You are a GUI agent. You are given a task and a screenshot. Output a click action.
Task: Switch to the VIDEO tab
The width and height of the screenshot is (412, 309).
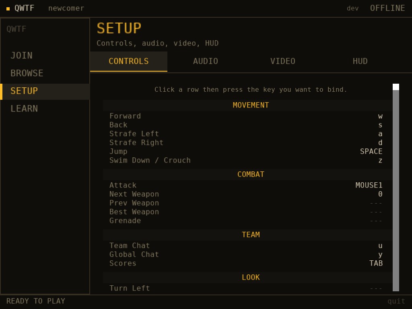pos(283,61)
